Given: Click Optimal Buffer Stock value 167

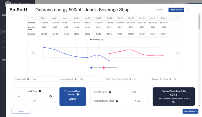Looking at the screenshot, I should coord(138,101).
